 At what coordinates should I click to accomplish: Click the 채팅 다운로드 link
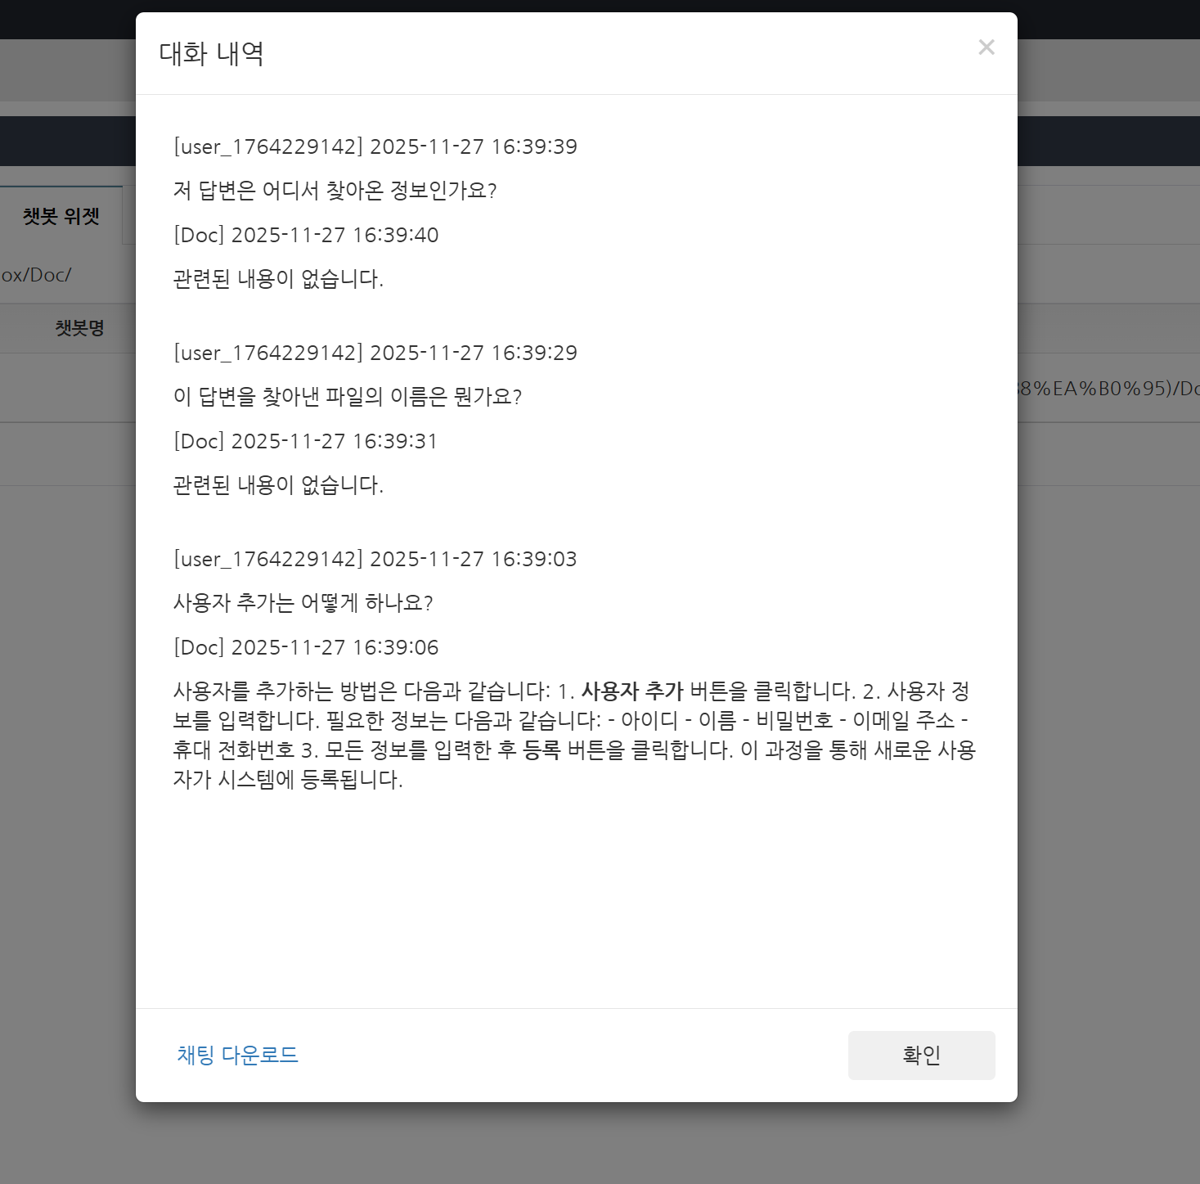point(237,1055)
